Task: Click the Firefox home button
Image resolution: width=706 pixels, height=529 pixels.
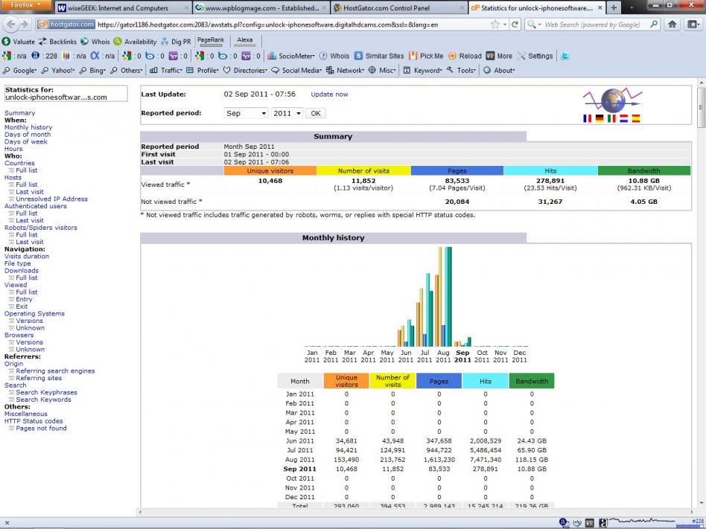Action: click(x=672, y=25)
